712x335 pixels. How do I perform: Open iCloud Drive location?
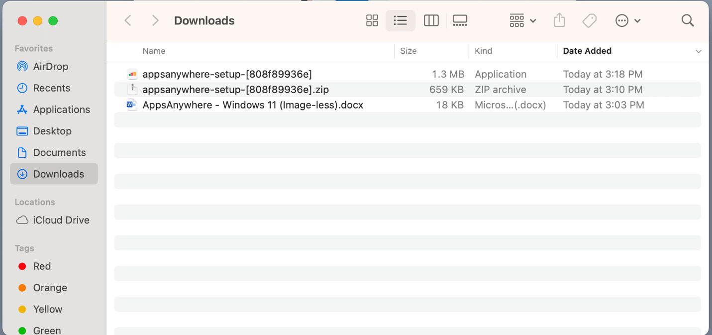coord(61,220)
